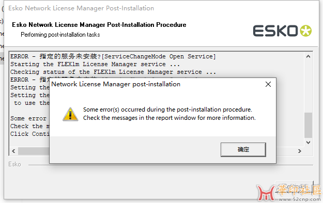
Task: Click the horizontal scrollbar's right arrow
Action: tap(300, 151)
